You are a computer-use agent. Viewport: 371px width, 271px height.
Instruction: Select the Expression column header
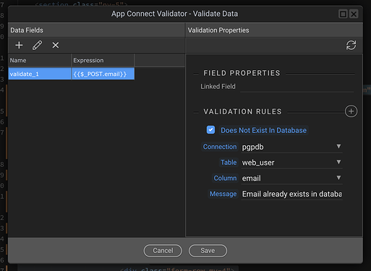pyautogui.click(x=103, y=60)
